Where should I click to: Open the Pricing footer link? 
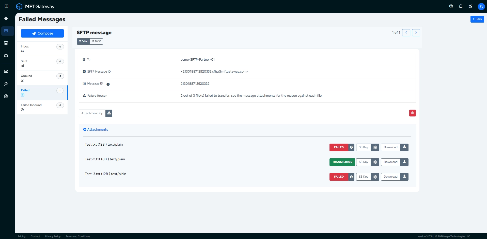tap(22, 236)
